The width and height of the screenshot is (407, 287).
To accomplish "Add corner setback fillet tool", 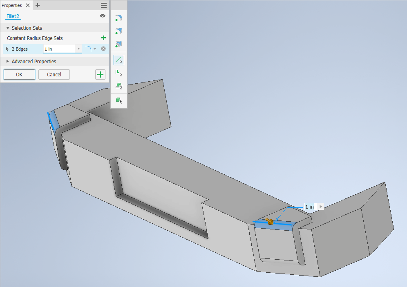I will click(119, 44).
